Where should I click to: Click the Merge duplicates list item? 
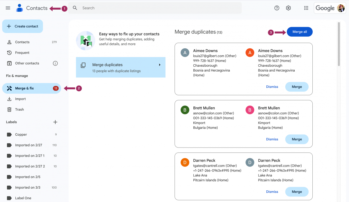tap(121, 67)
